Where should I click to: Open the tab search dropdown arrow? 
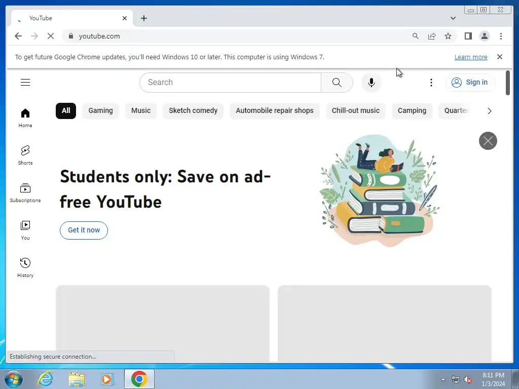click(x=453, y=18)
